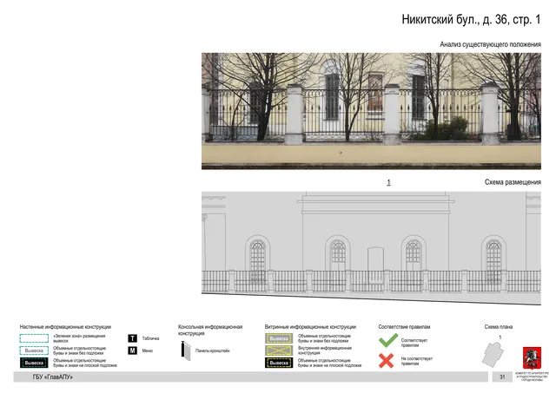Screen dimensions: 556x393
Task: Click the footer text ГБУ «ГлавАПУ»
Action: click(52, 377)
